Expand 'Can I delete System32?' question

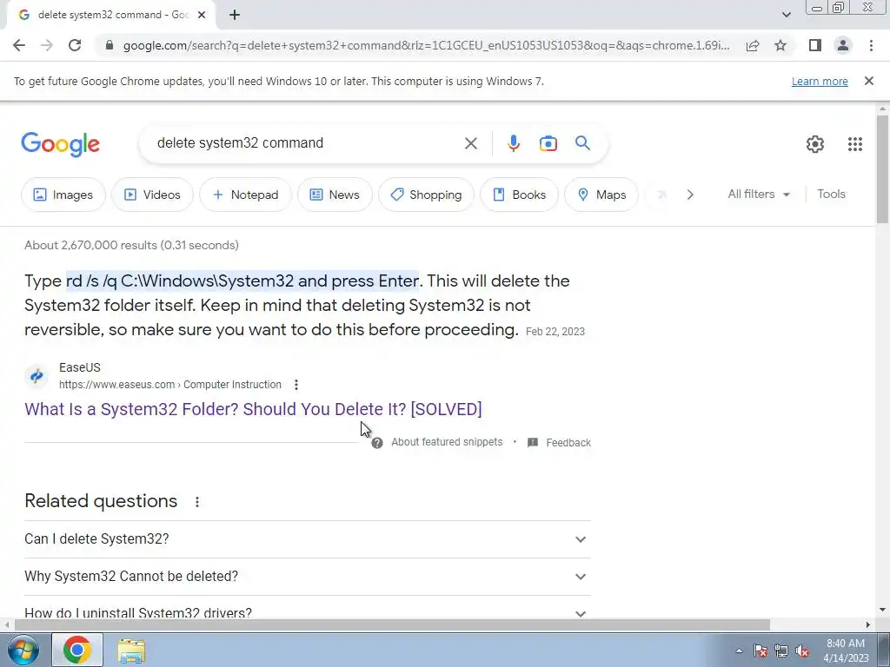coord(308,538)
